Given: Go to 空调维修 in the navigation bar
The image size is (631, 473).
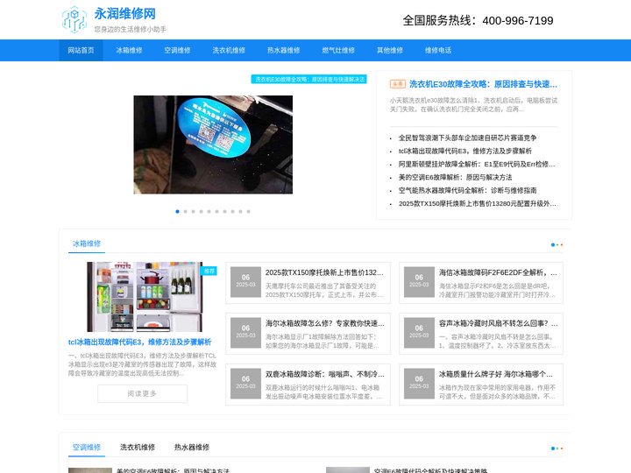Looking at the screenshot, I should point(177,50).
